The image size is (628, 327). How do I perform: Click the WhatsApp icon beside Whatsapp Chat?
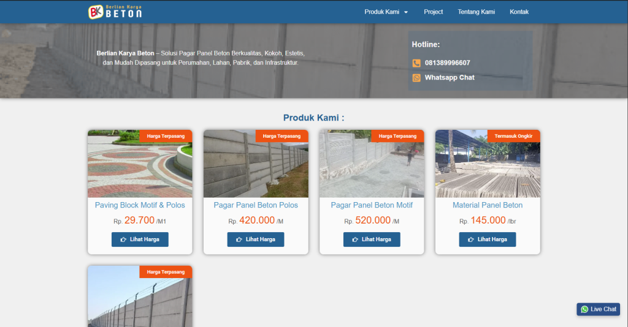(x=416, y=78)
